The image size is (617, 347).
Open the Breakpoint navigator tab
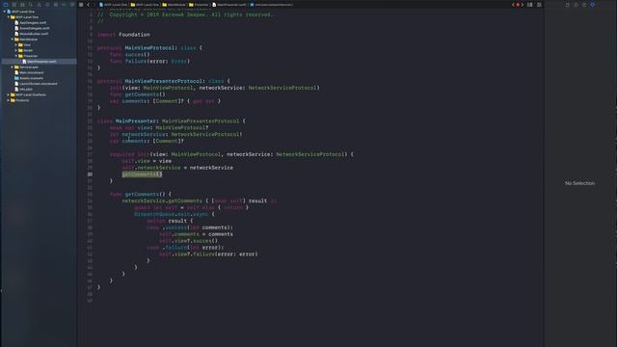64,5
